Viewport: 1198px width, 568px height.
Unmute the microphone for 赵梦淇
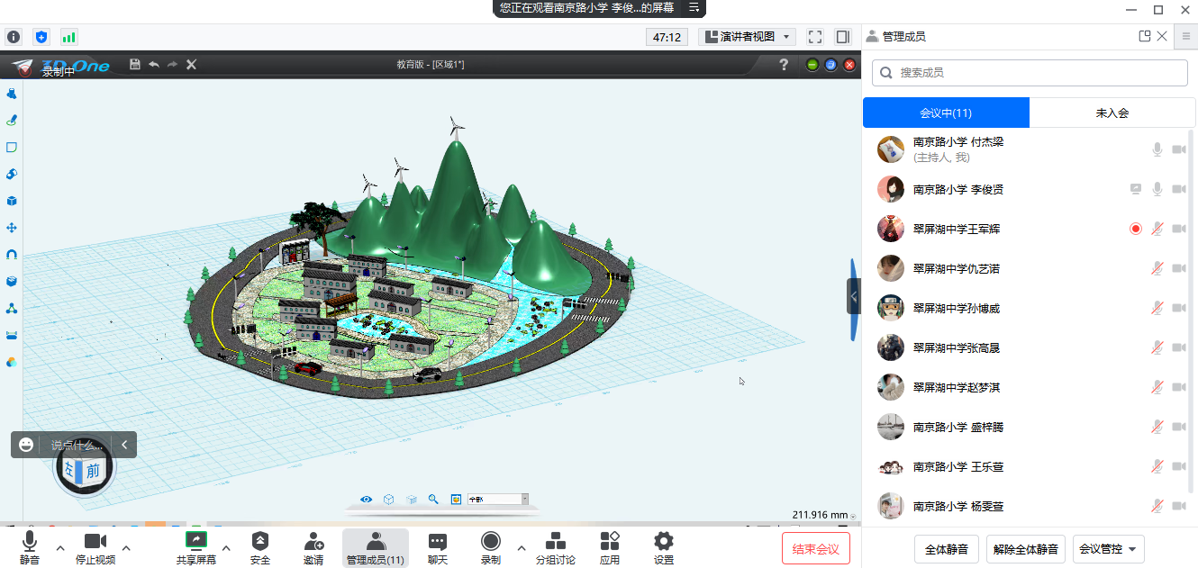1157,387
